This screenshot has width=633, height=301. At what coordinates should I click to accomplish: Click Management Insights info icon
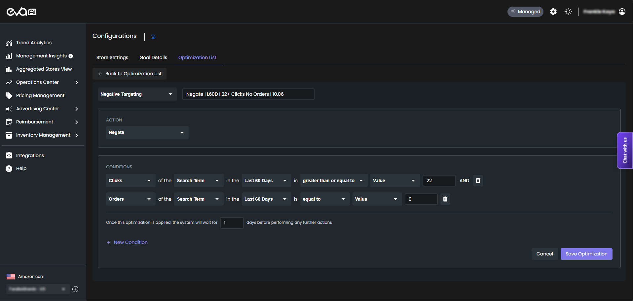point(71,56)
